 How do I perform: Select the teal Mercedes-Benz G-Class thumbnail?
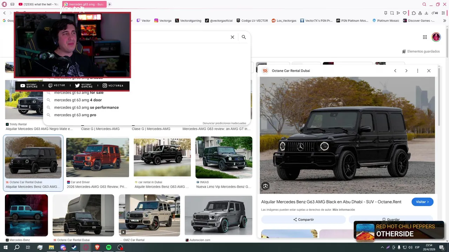point(26,215)
